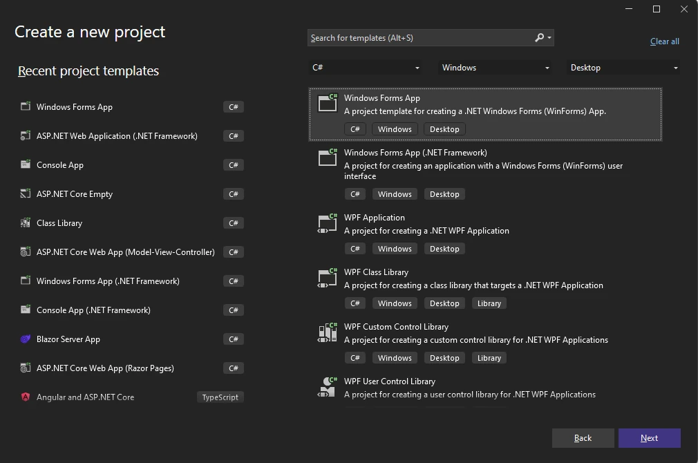Screen dimensions: 698x463
Task: Click the WPF User Control Library icon
Action: 326,387
